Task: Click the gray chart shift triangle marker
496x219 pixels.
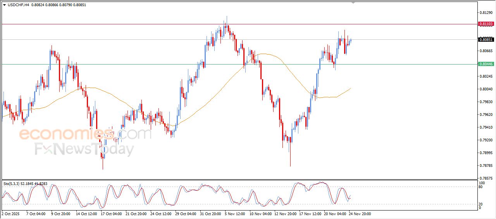Action: point(353,2)
